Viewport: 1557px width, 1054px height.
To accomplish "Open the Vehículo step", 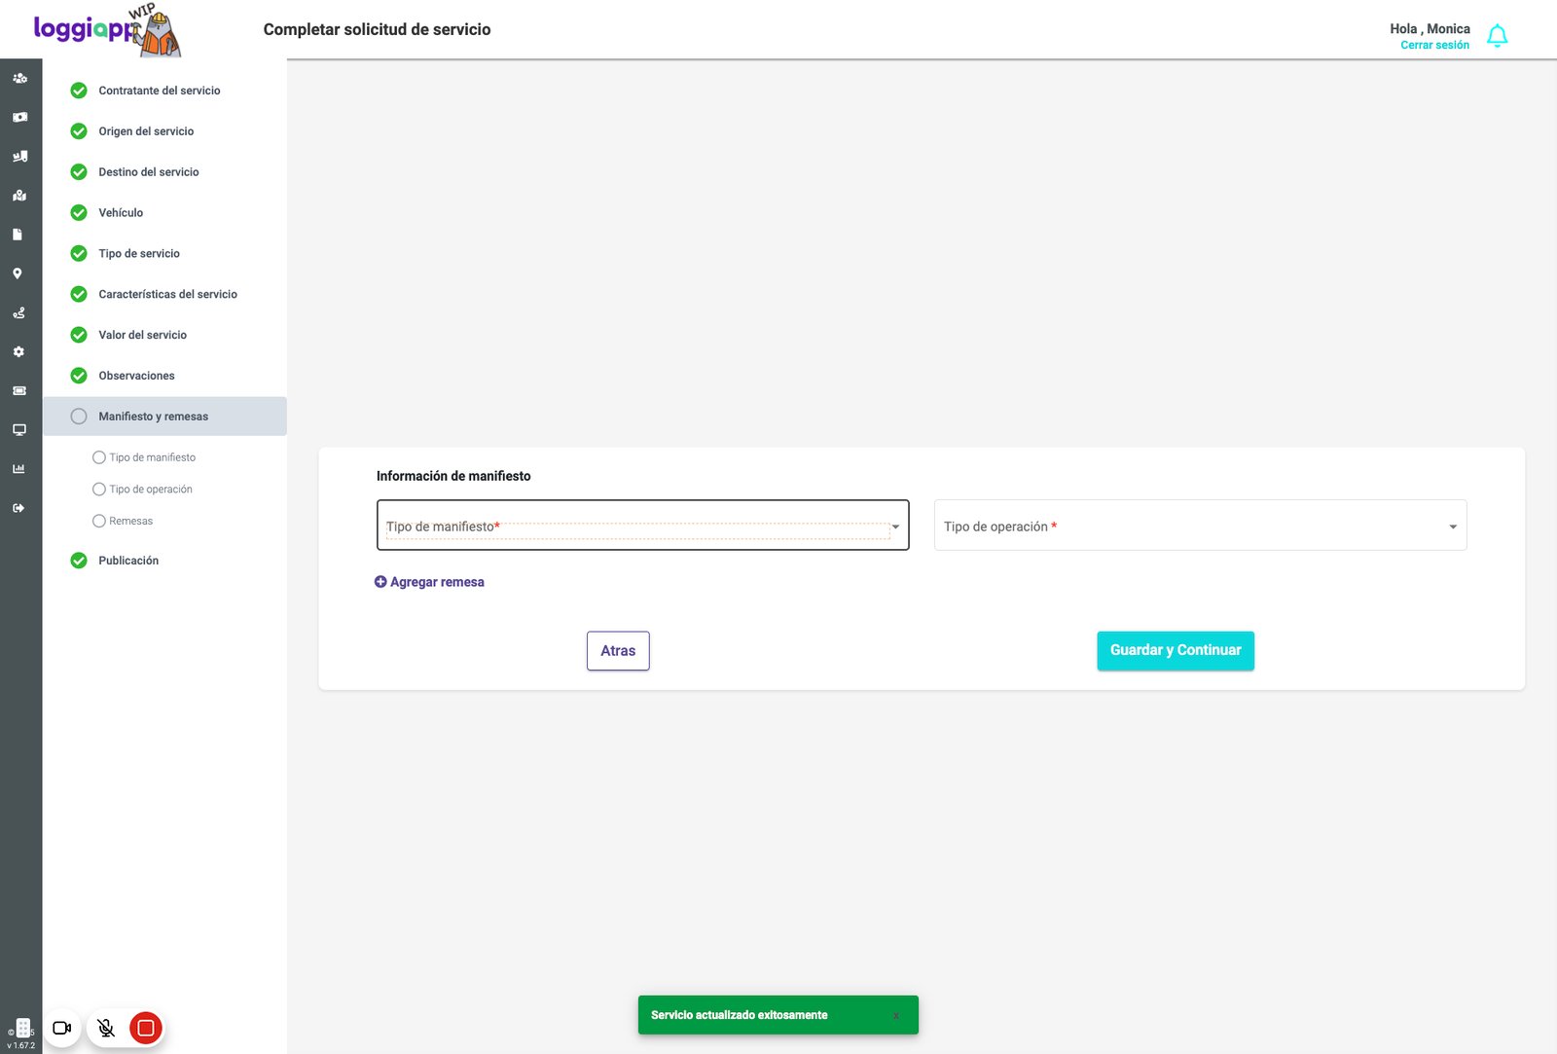I will pyautogui.click(x=121, y=213).
